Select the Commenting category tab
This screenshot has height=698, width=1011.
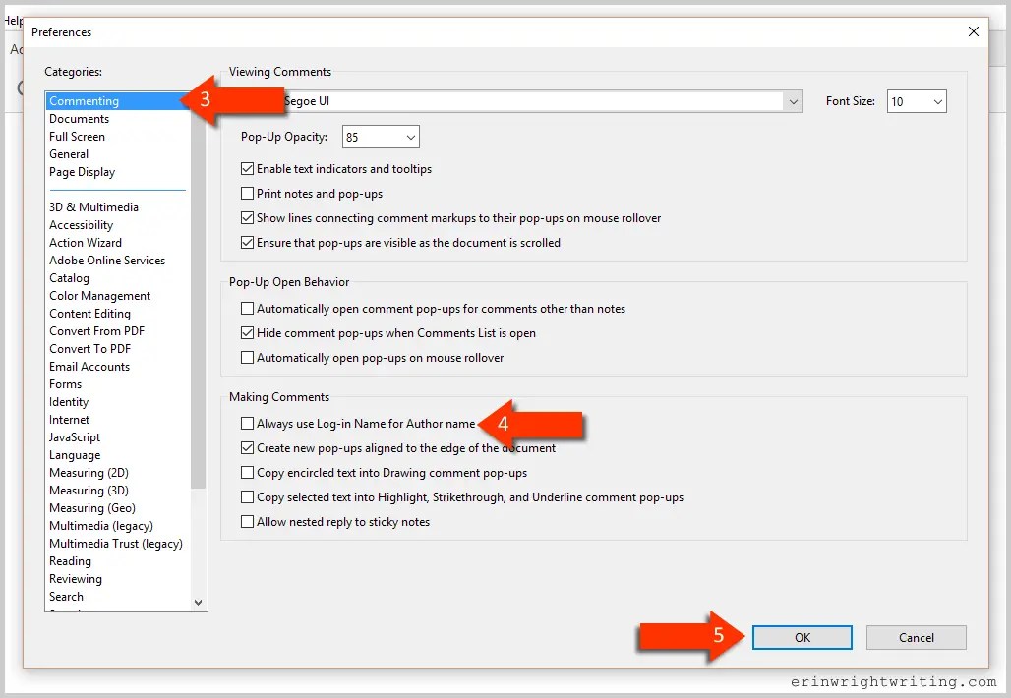coord(84,100)
